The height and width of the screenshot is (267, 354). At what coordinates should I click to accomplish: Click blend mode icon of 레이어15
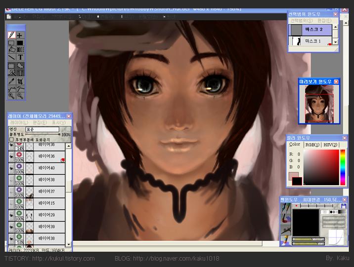(19, 201)
